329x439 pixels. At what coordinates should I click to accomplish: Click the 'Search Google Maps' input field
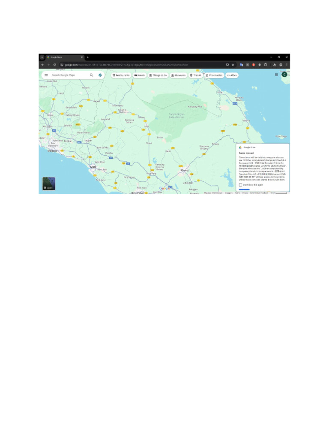(69, 75)
